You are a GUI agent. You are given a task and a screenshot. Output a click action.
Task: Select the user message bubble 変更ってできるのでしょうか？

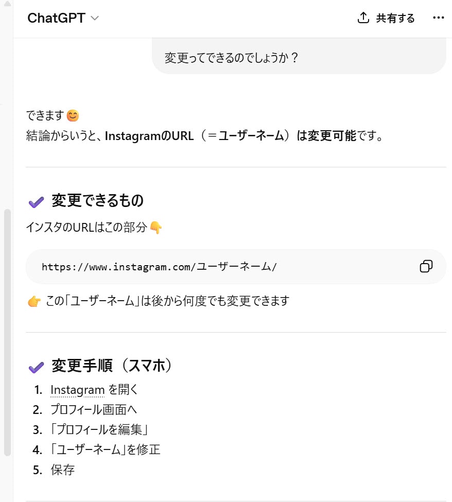[299, 58]
